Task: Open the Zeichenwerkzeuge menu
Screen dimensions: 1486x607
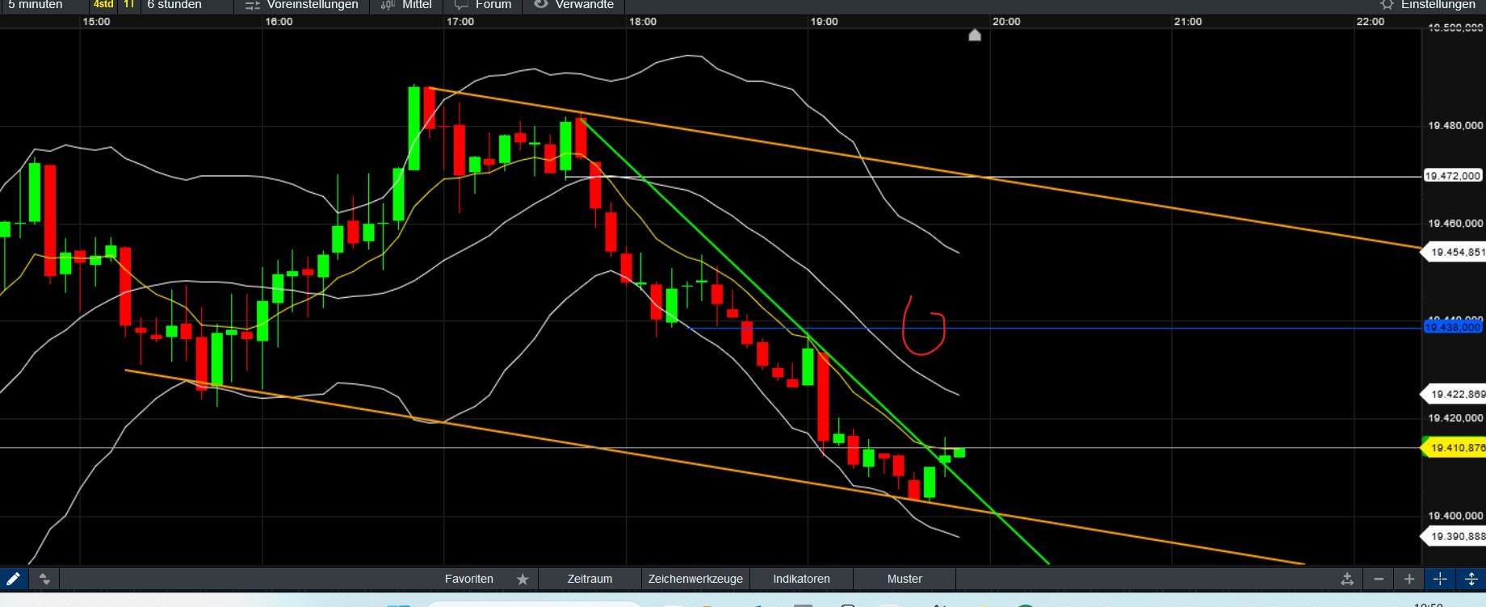Action: (695, 579)
